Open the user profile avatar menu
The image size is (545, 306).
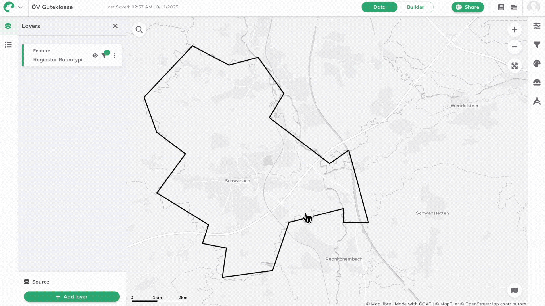534,7
